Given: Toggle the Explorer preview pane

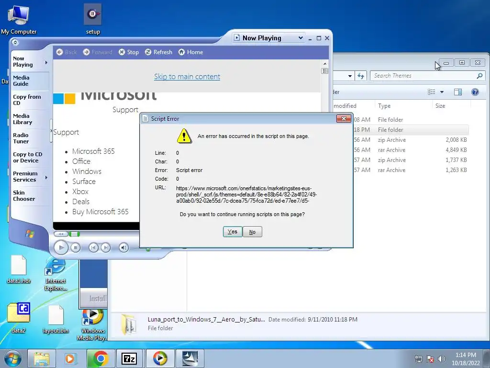Looking at the screenshot, I should click(458, 92).
